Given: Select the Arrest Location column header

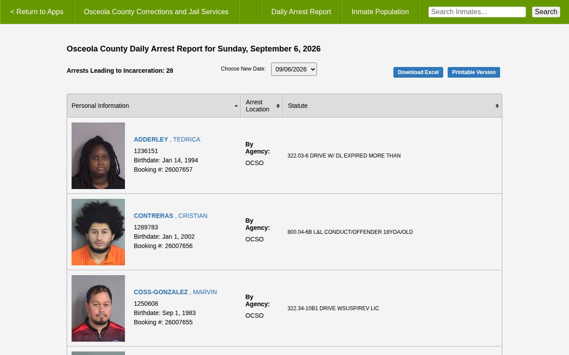Looking at the screenshot, I should [262, 106].
